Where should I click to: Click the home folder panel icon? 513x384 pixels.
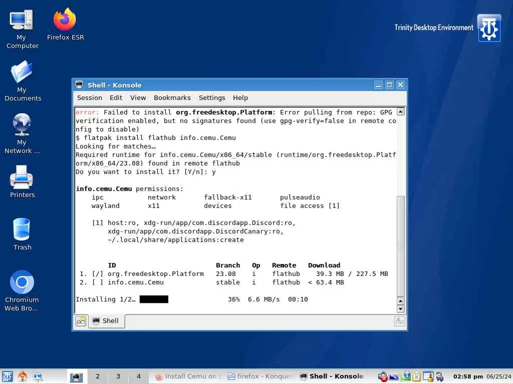click(22, 376)
